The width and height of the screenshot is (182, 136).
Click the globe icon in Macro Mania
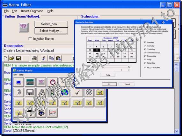[x=64, y=92]
